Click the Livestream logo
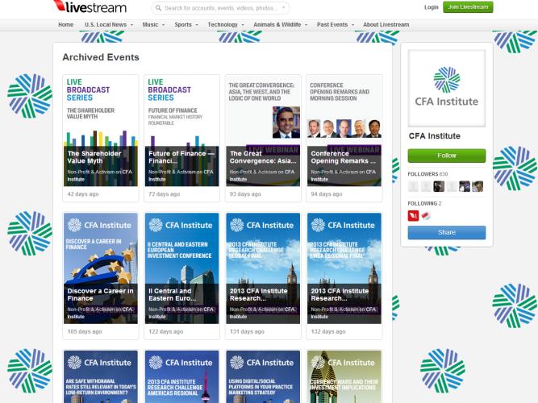Screen dimensions: 538x403 [90, 6]
